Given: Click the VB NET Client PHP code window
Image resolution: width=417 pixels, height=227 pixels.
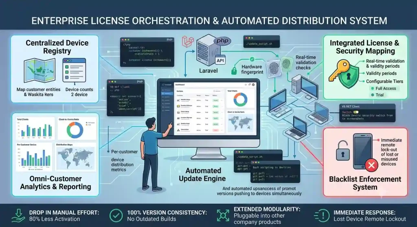Looking at the screenshot, I should [125, 98].
